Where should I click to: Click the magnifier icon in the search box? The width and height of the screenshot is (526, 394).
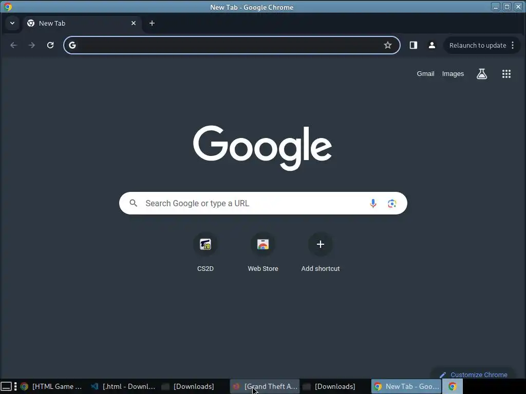click(x=133, y=203)
